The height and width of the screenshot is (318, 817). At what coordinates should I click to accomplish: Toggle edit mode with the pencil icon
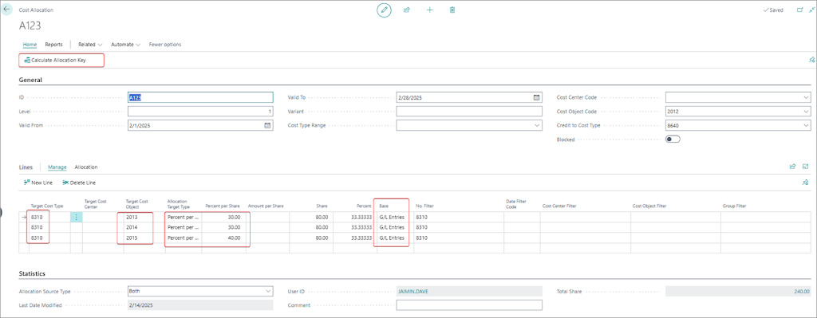click(x=384, y=10)
